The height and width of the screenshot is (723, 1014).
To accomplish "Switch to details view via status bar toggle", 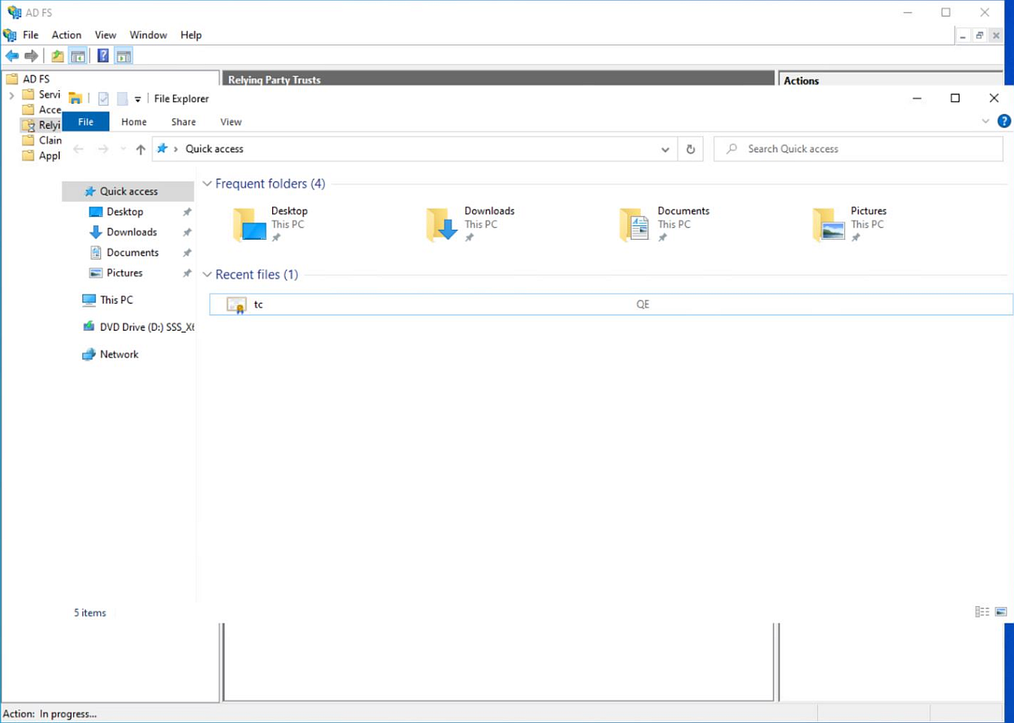I will coord(981,611).
